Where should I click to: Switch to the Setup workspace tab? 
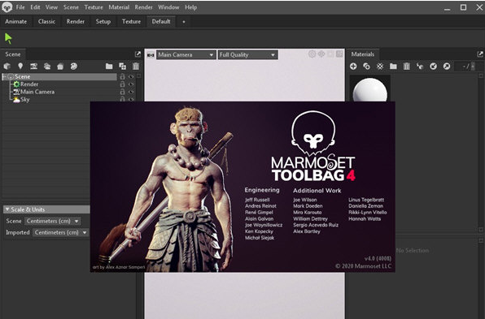tap(103, 22)
